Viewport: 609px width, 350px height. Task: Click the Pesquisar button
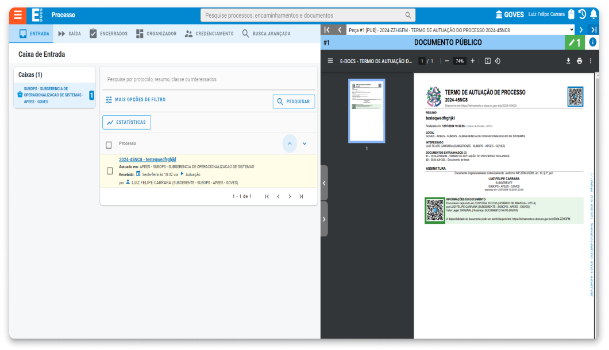(x=294, y=101)
